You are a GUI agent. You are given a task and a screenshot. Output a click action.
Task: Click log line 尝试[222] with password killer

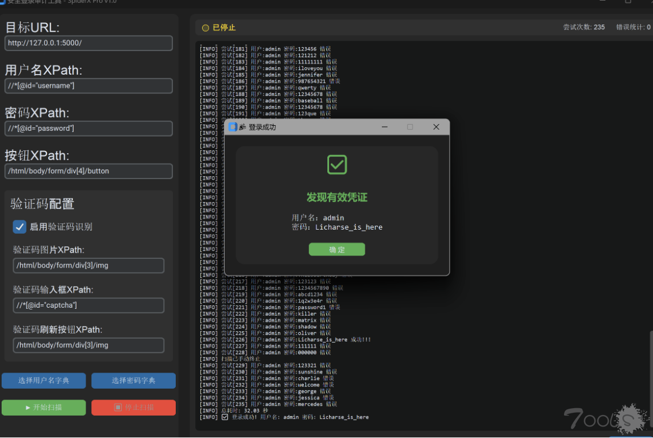(265, 314)
